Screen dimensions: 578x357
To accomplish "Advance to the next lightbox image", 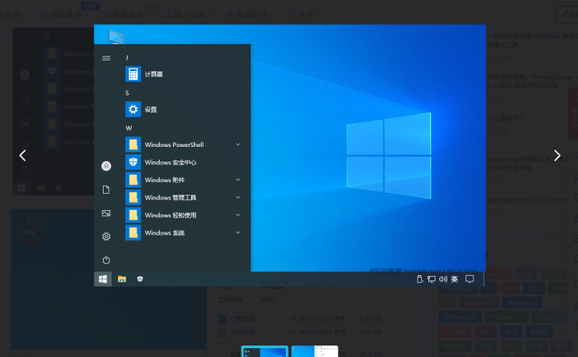I will (x=557, y=155).
